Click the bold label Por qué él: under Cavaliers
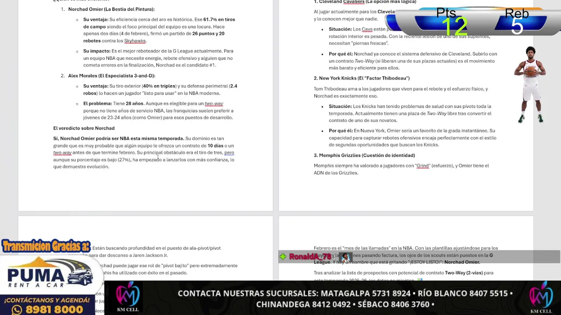This screenshot has height=315, width=561. pos(341,54)
